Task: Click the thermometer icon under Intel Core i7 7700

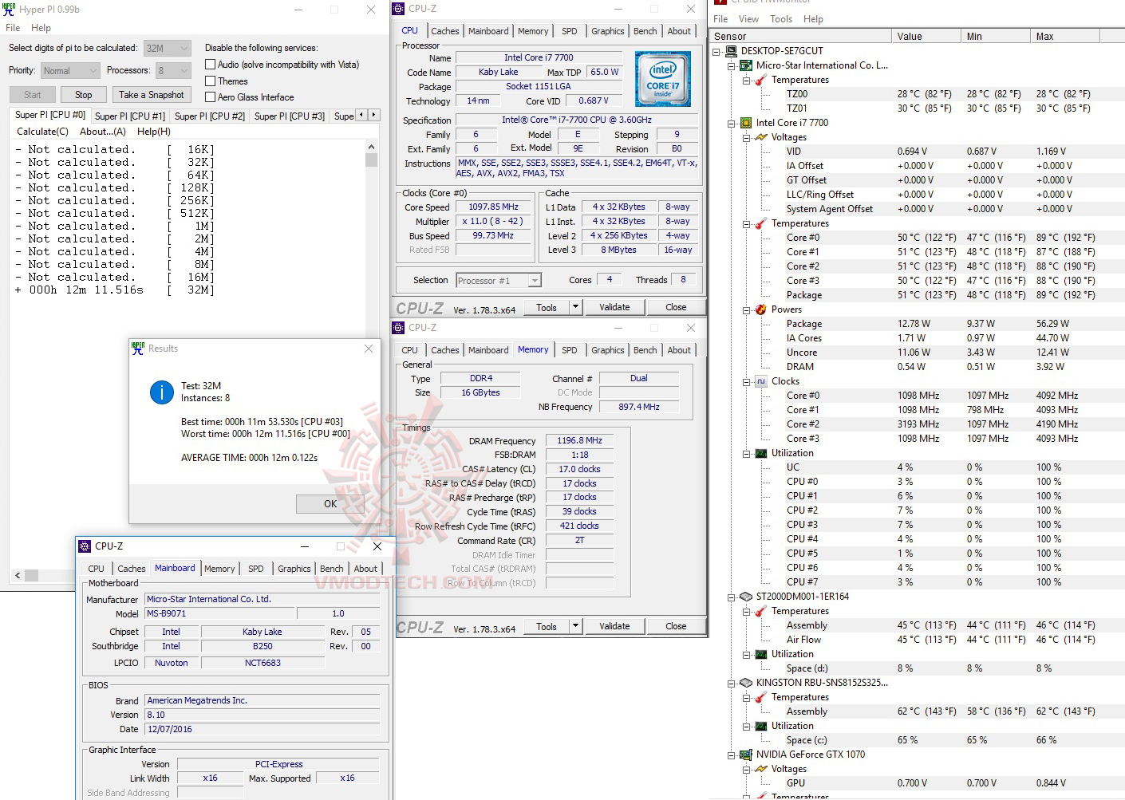Action: [x=761, y=223]
